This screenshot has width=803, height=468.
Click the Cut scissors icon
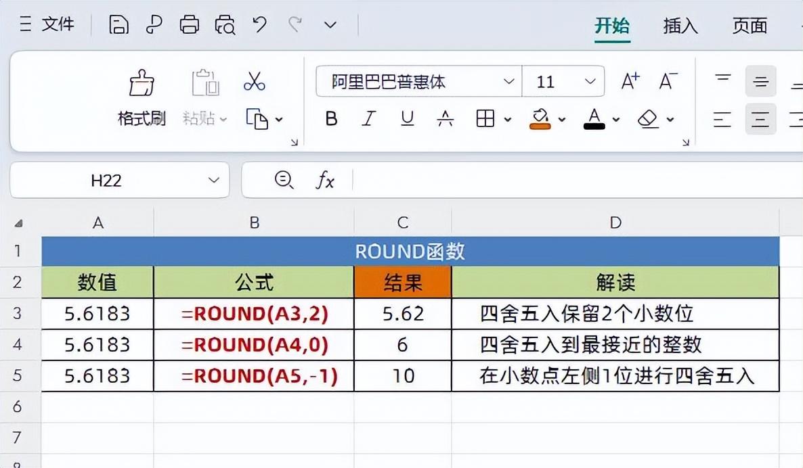[254, 82]
